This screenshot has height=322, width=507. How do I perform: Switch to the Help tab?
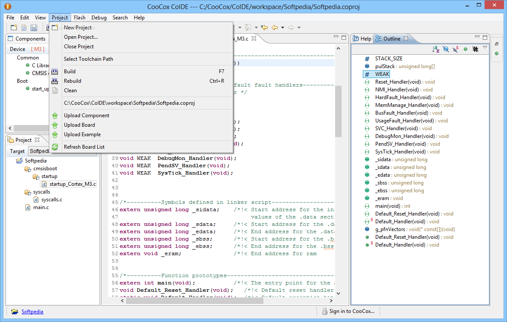click(x=362, y=38)
